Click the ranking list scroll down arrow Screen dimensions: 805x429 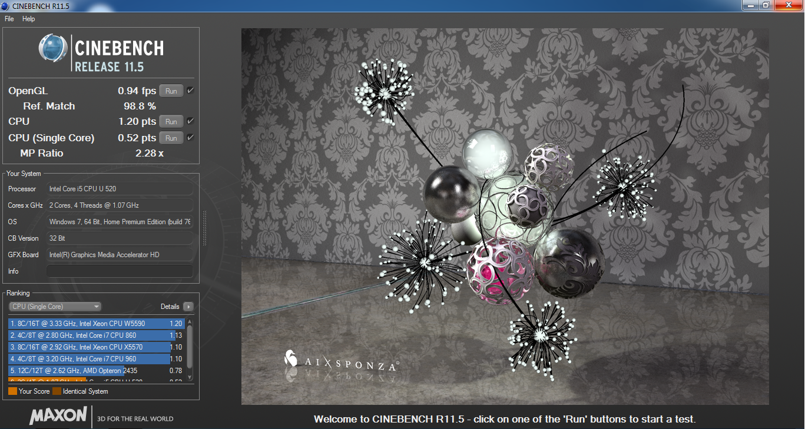(190, 377)
